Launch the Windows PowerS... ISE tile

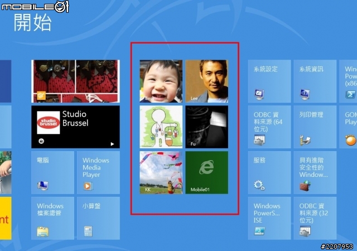[269, 218]
